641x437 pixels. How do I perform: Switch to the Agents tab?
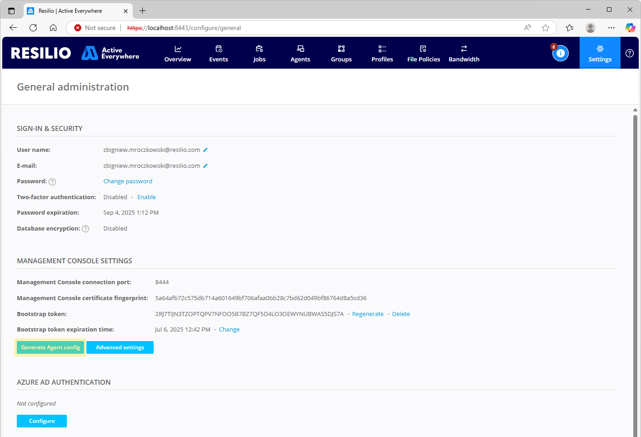[300, 53]
